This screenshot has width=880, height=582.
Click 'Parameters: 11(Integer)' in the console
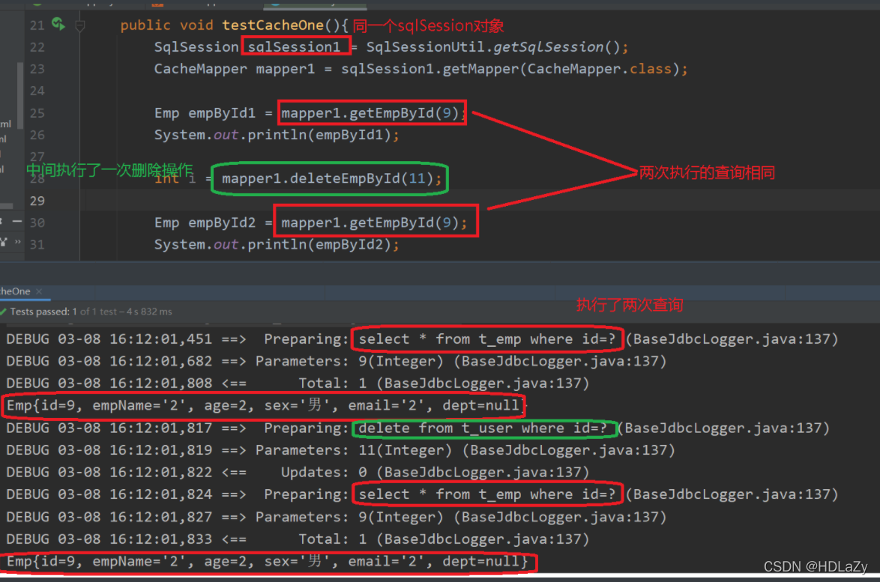pyautogui.click(x=354, y=450)
